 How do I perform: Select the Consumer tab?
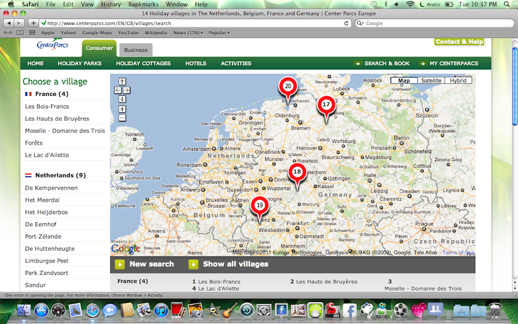pos(99,48)
